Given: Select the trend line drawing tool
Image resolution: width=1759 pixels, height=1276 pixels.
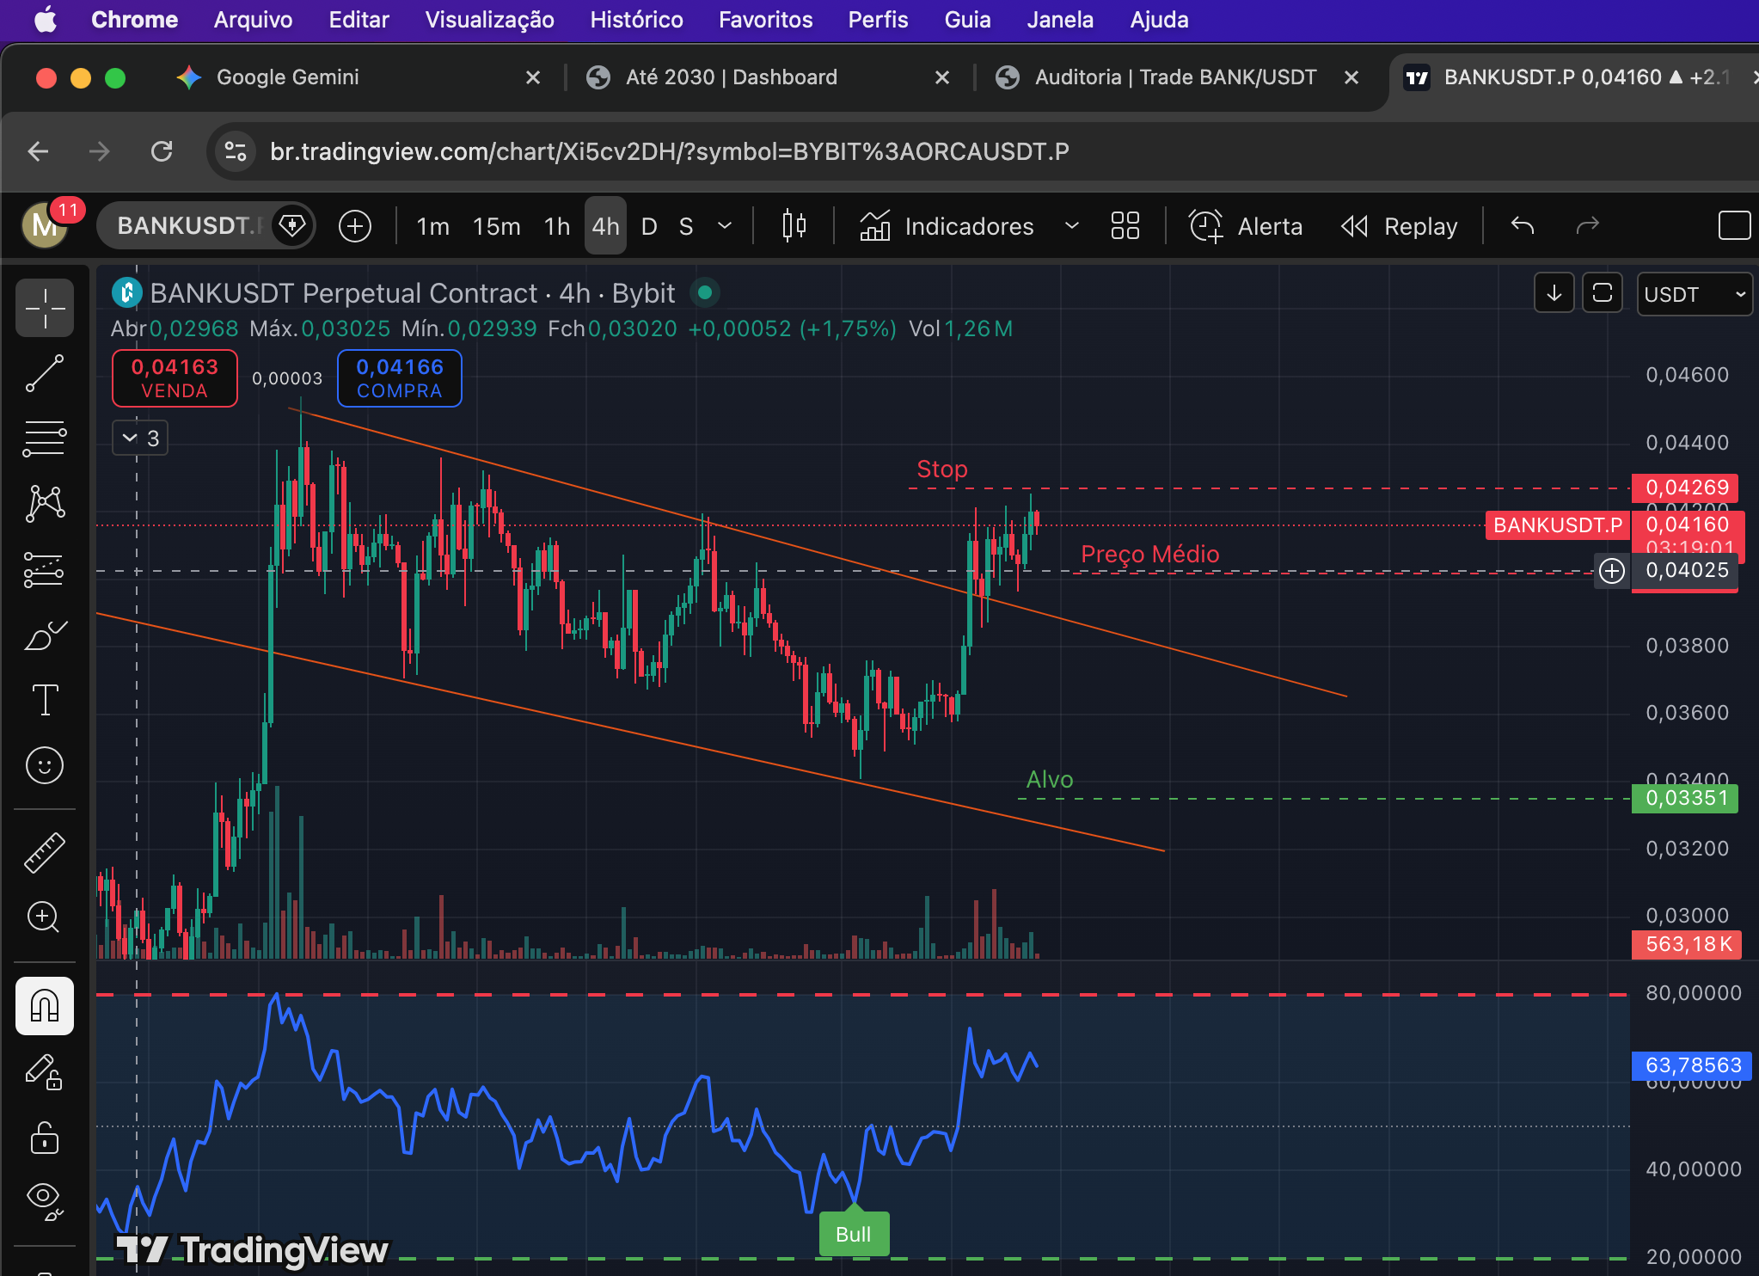Looking at the screenshot, I should [x=45, y=374].
